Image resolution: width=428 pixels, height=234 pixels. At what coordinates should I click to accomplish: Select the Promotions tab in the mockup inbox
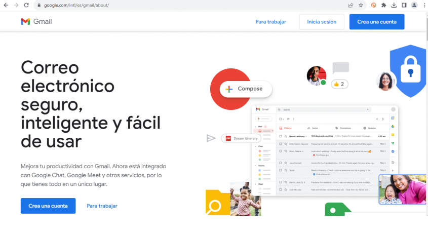pos(343,128)
